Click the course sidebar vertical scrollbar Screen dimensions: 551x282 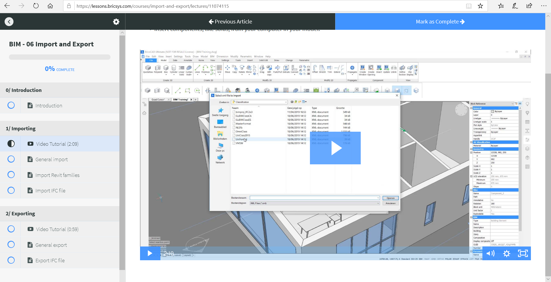click(x=122, y=153)
